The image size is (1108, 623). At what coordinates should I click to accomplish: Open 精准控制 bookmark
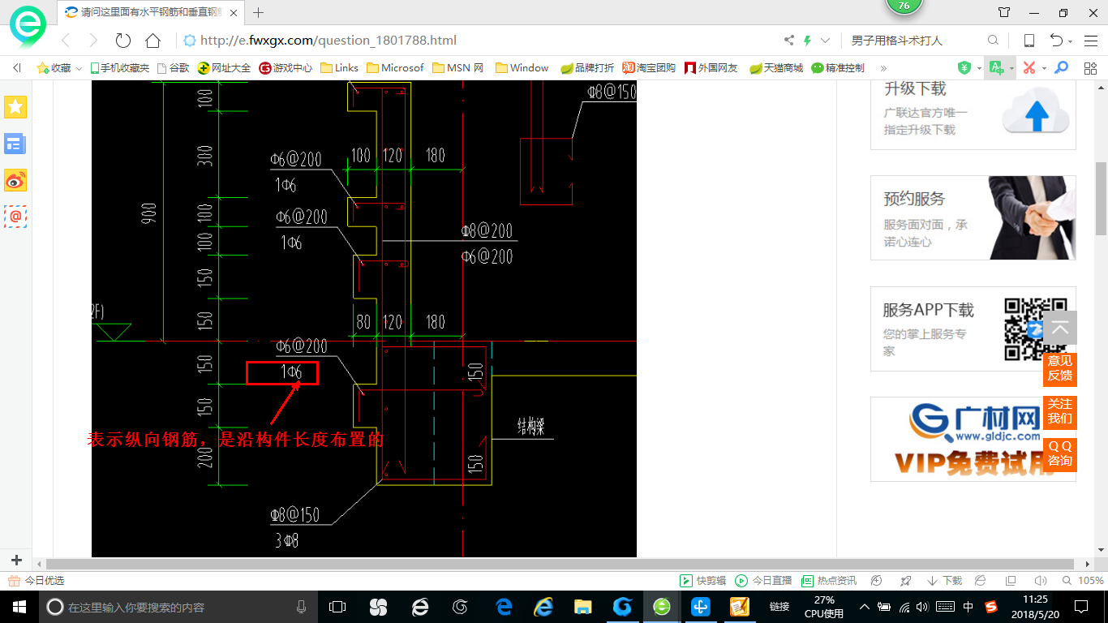pos(838,68)
